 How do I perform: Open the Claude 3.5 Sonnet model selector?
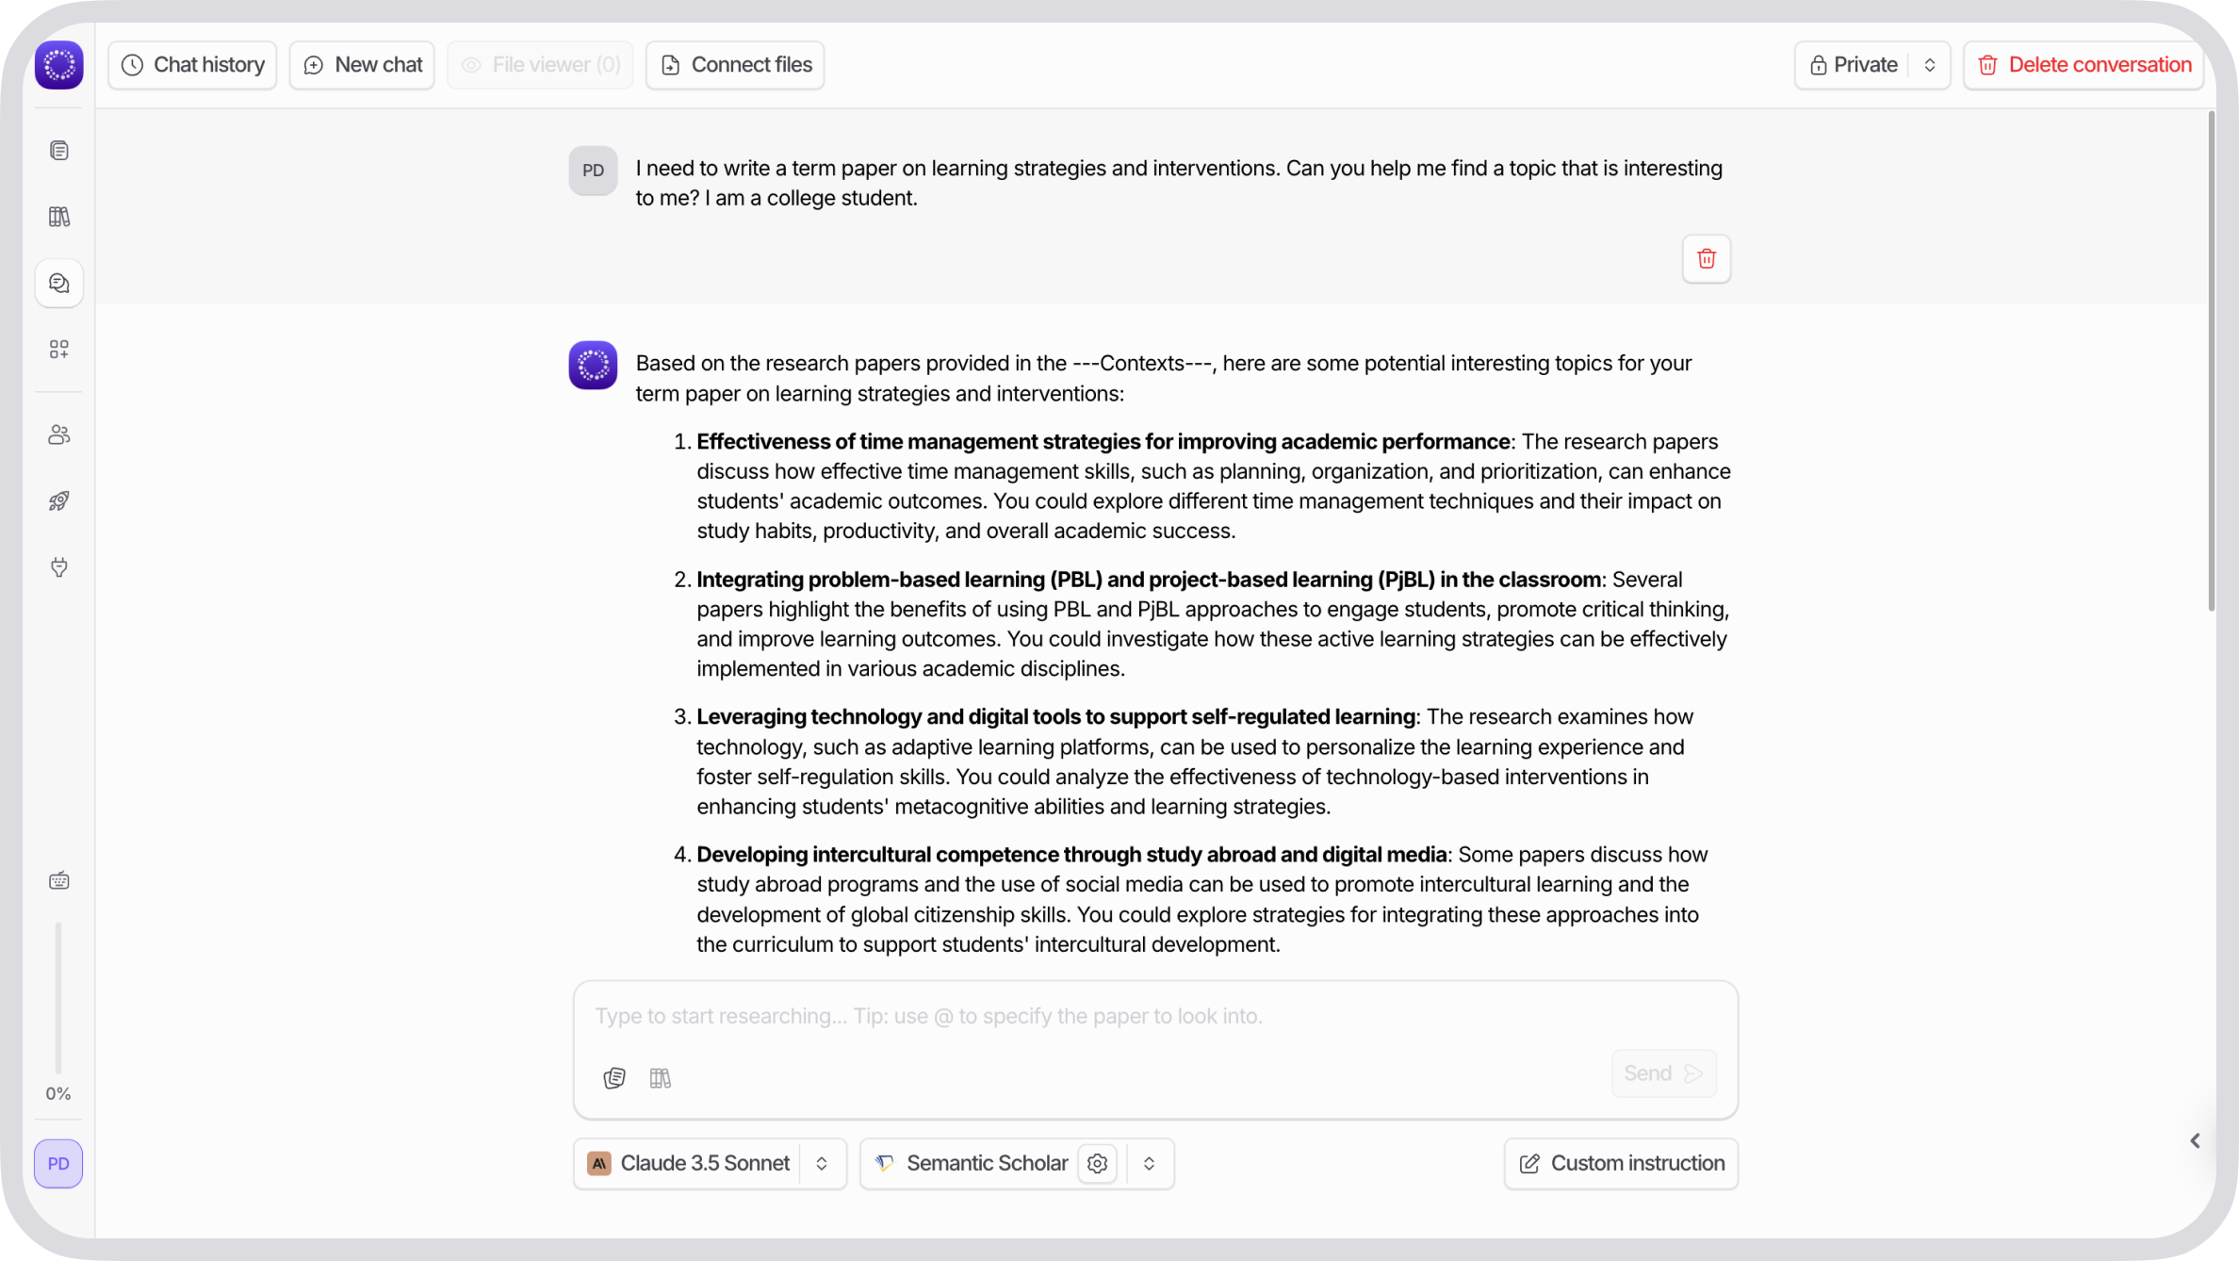709,1164
